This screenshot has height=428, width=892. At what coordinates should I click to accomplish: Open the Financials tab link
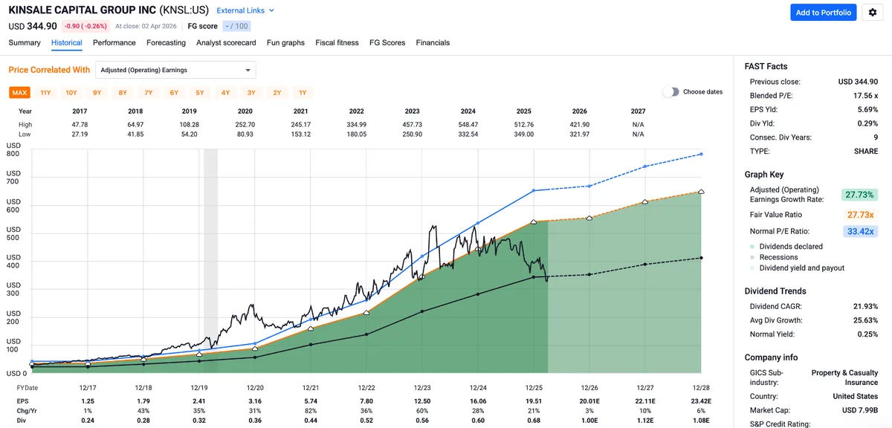click(x=433, y=43)
